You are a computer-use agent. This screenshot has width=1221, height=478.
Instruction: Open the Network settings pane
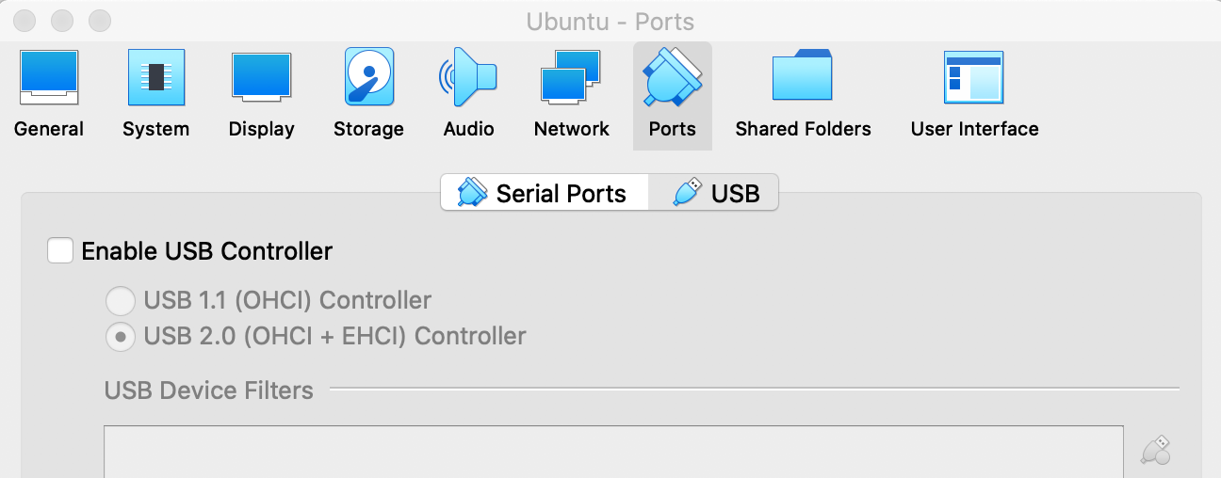571,94
